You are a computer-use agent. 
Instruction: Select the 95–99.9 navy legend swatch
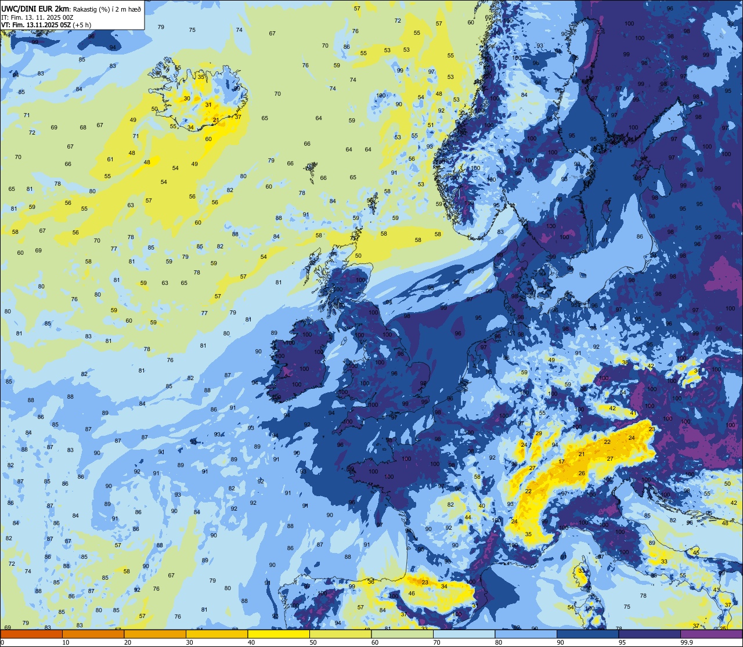point(650,634)
